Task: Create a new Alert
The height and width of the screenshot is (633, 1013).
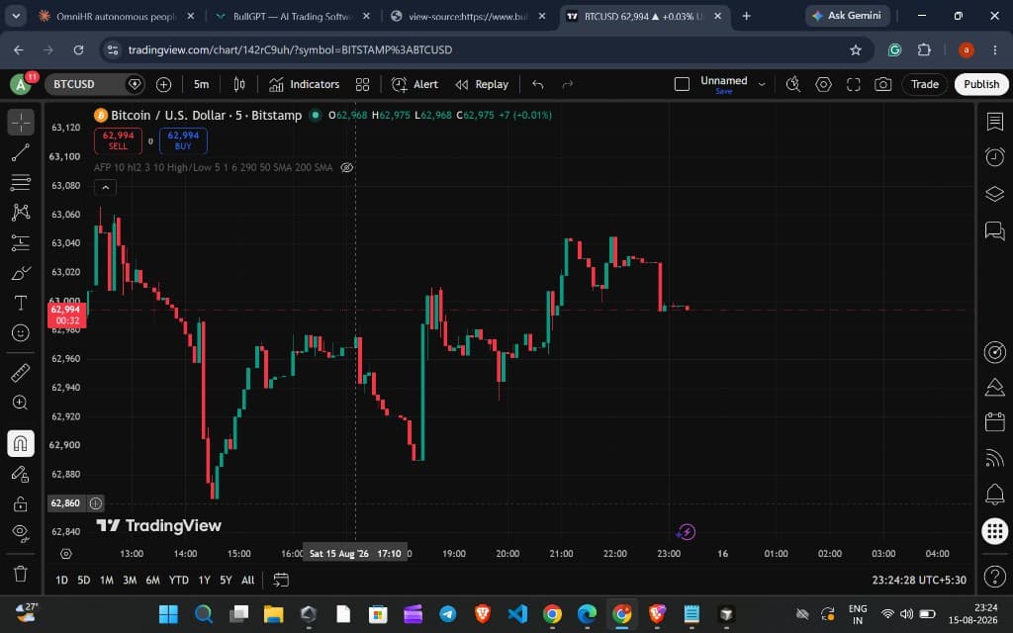Action: tap(414, 84)
